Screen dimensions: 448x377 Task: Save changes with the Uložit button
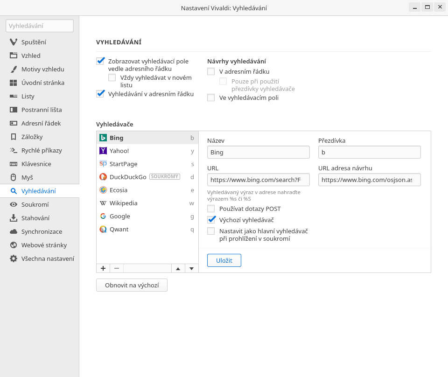coord(224,260)
